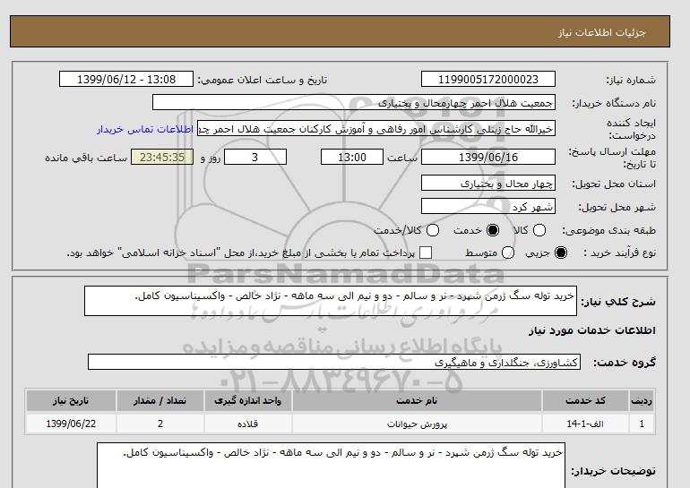Click the service name cell پرورش حیوانات
This screenshot has height=488, width=690.
pyautogui.click(x=417, y=424)
